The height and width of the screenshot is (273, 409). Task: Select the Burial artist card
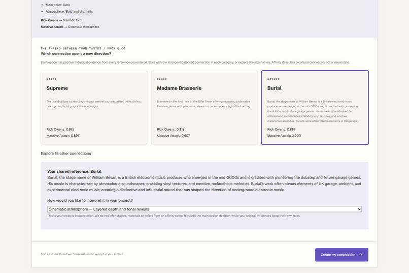(x=315, y=107)
